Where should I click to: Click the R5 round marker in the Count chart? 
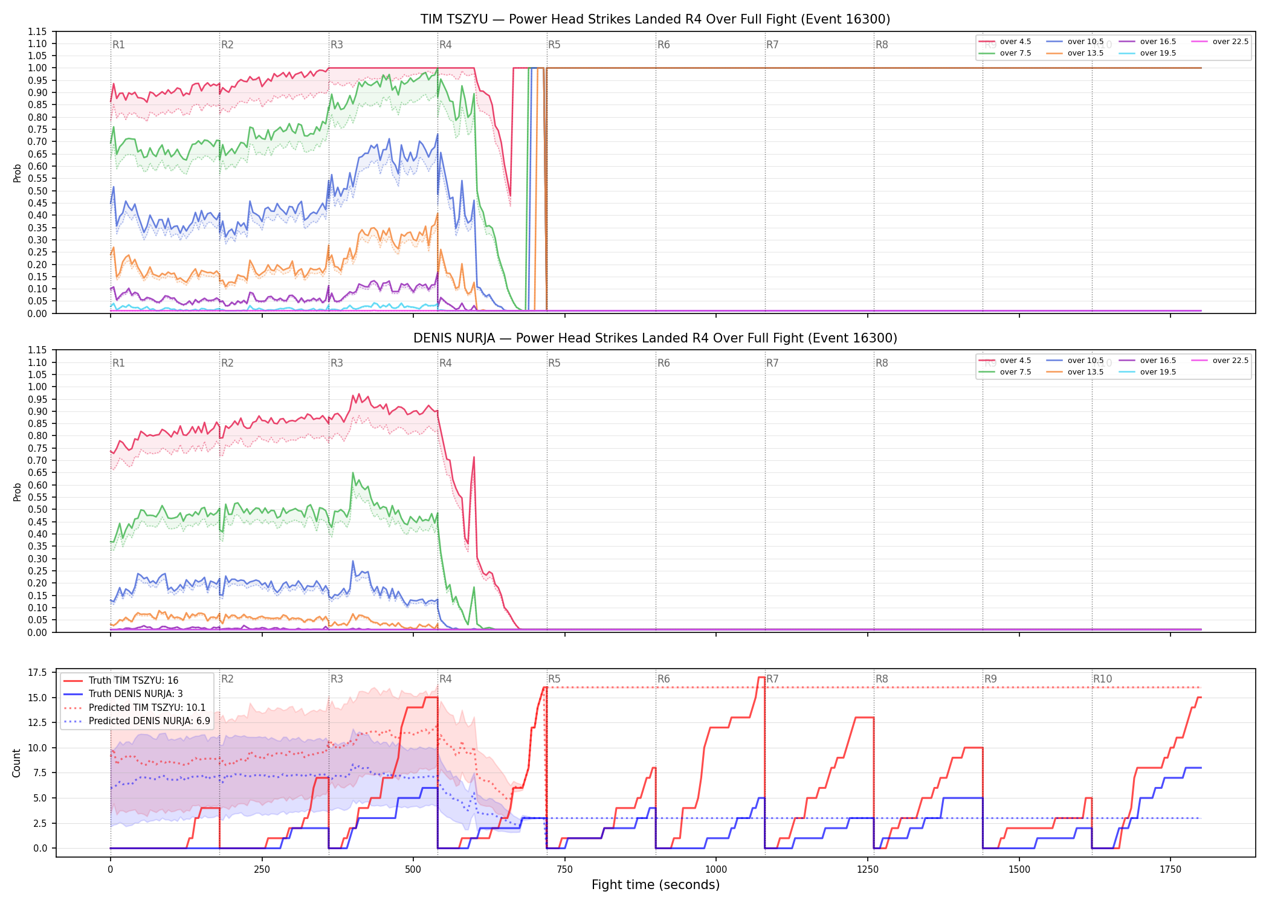pyautogui.click(x=554, y=679)
